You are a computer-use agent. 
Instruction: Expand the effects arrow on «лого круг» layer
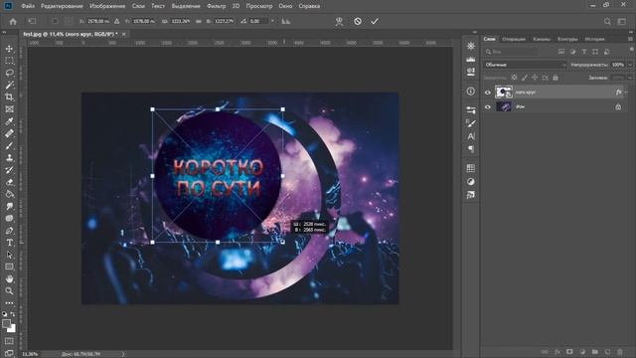tap(626, 92)
